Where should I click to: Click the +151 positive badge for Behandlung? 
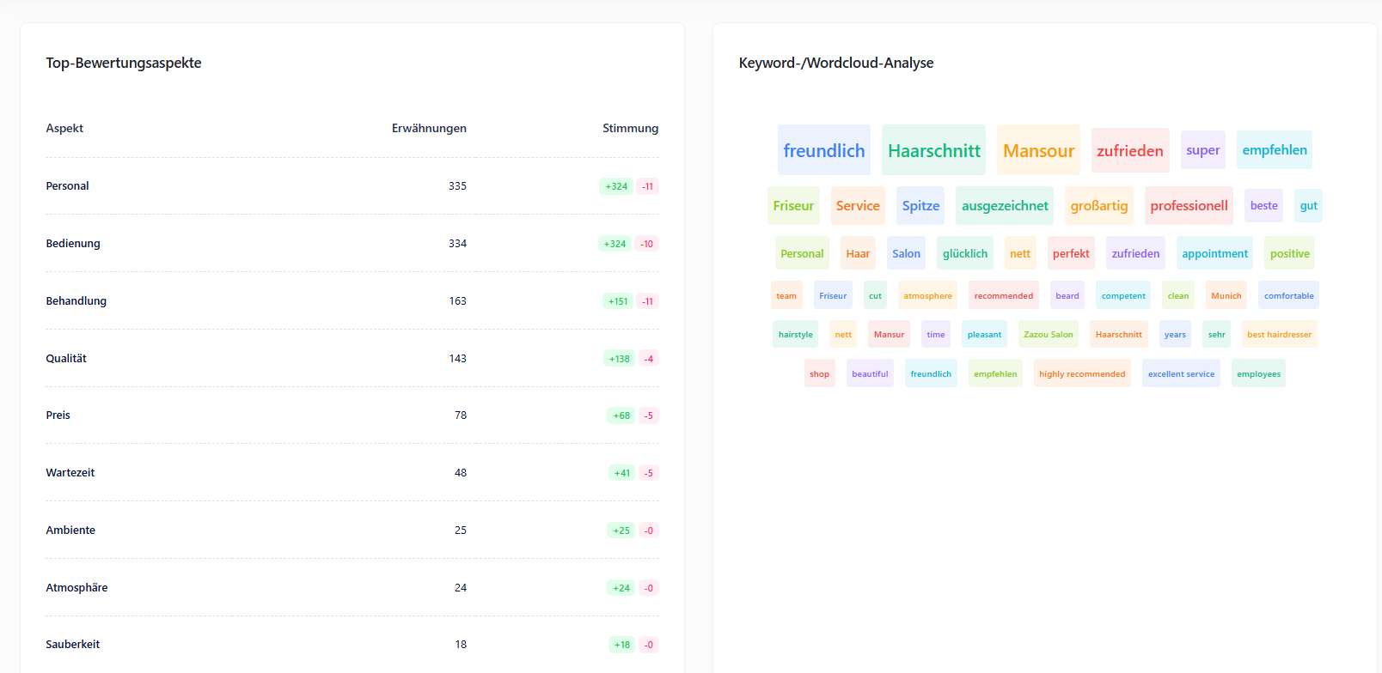point(618,301)
